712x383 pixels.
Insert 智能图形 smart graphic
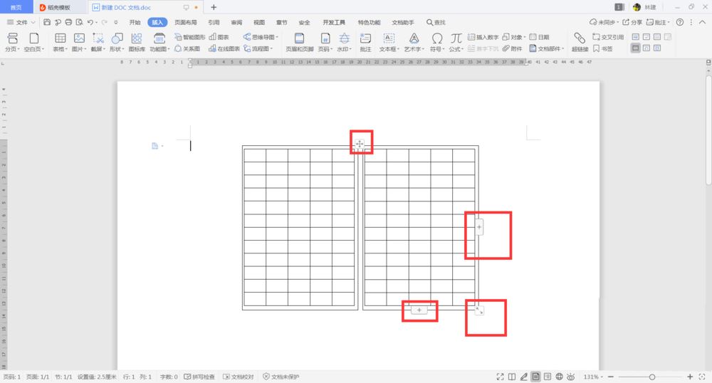[190, 37]
